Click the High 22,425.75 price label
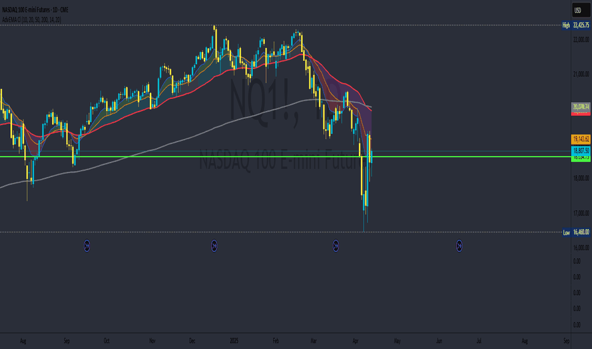 click(x=581, y=25)
